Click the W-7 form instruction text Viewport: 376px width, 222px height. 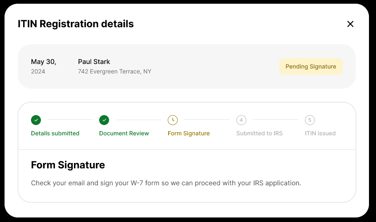[166, 183]
